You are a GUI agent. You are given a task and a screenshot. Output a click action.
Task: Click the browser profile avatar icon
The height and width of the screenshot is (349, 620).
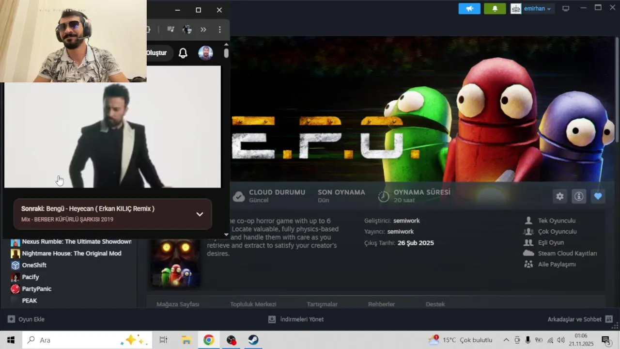187,30
